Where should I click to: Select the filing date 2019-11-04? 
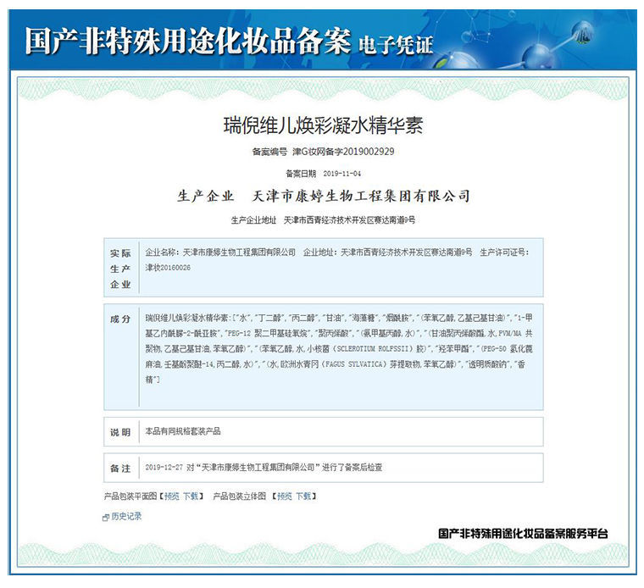pos(342,174)
